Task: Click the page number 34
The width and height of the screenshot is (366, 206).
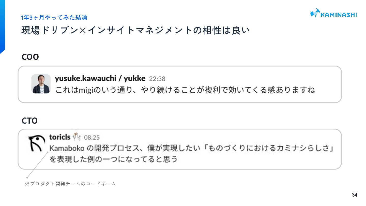Action: pos(355,195)
